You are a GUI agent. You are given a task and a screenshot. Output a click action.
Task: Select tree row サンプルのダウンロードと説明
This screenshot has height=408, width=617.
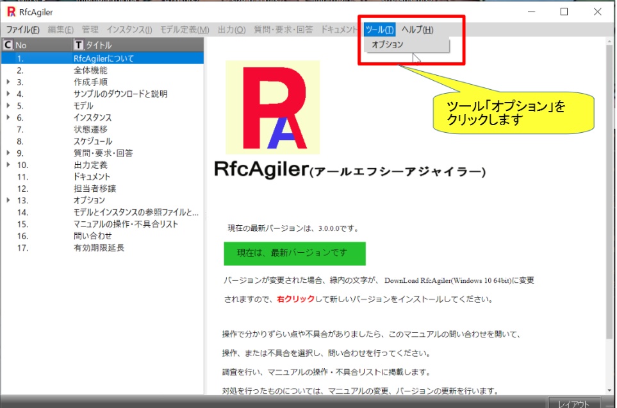(103, 94)
